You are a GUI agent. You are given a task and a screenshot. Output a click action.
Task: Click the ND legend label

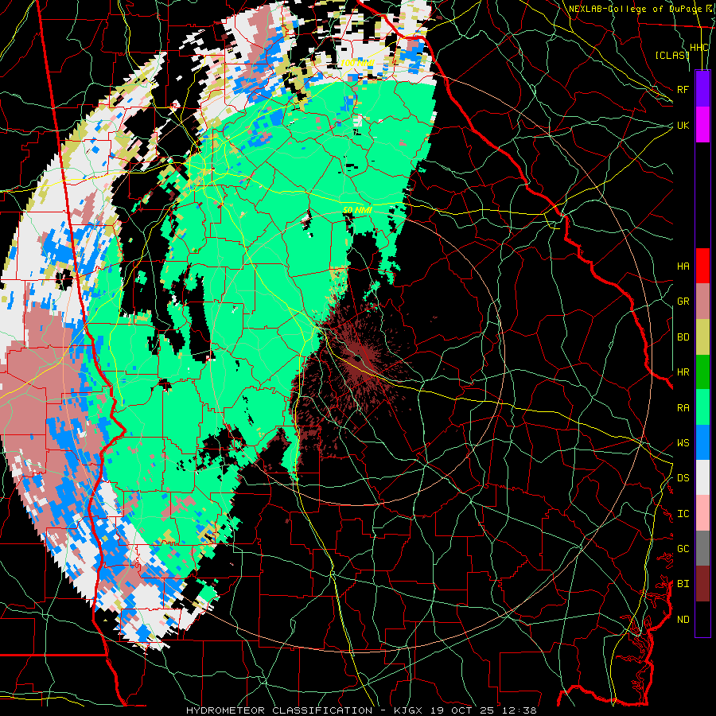[x=683, y=620]
